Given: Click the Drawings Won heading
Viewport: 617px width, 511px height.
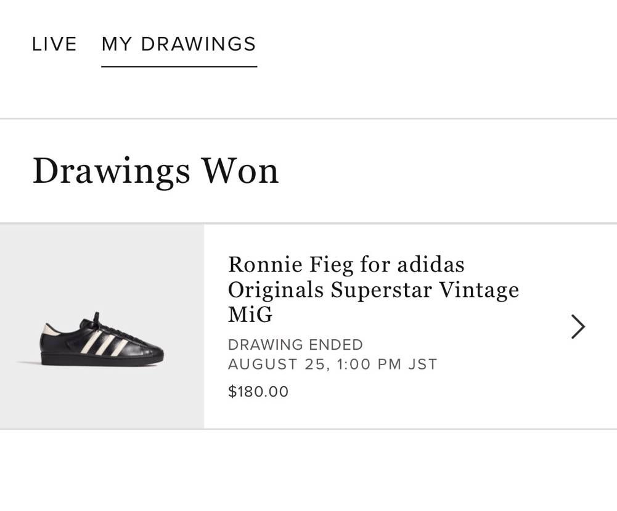Looking at the screenshot, I should tap(156, 171).
